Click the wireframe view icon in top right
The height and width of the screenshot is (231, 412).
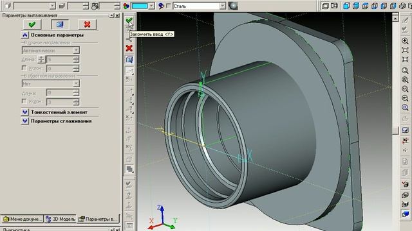[325, 6]
